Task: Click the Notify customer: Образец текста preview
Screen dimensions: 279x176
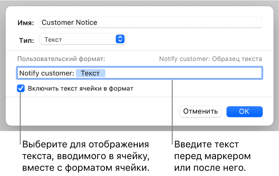Action: [211, 59]
